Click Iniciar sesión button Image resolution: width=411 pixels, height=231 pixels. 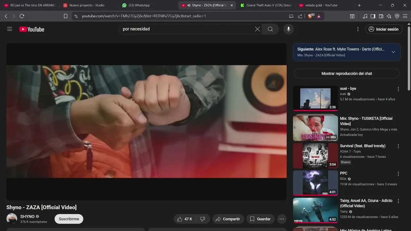pos(384,29)
